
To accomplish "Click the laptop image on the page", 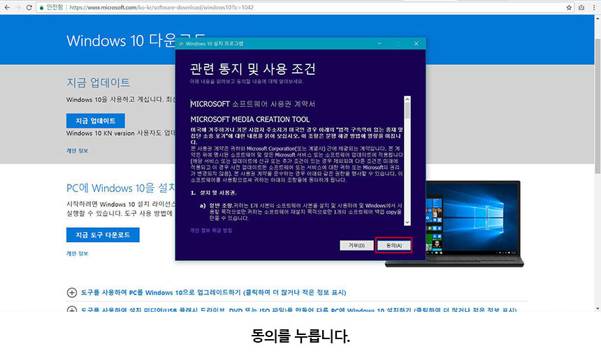I will pos(474,224).
